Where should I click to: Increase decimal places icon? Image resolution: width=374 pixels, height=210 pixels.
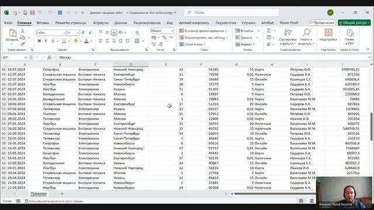154,44
